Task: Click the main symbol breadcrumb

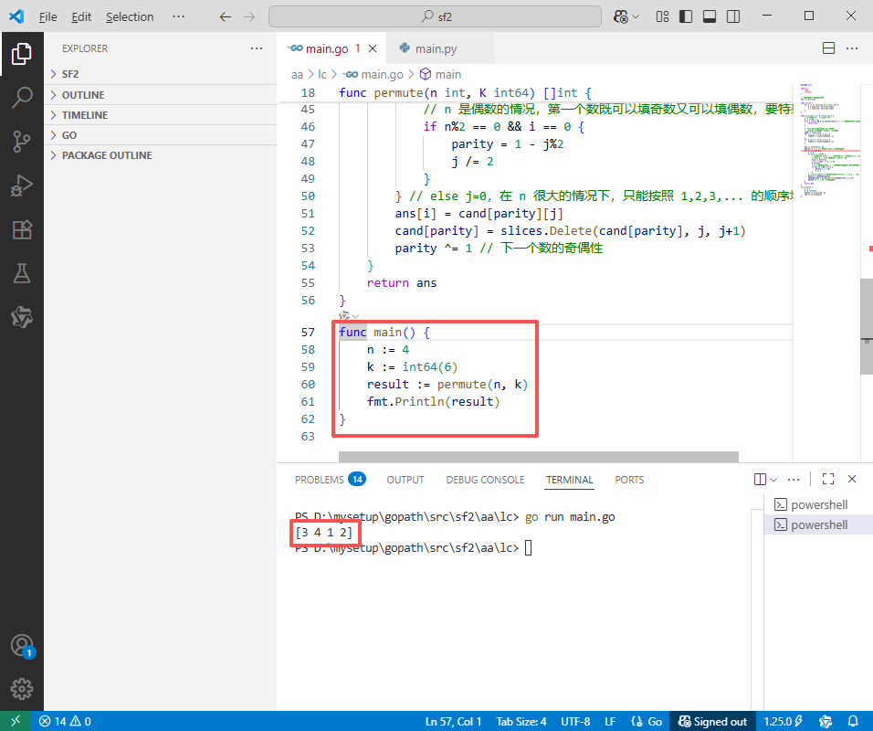Action: pos(440,74)
